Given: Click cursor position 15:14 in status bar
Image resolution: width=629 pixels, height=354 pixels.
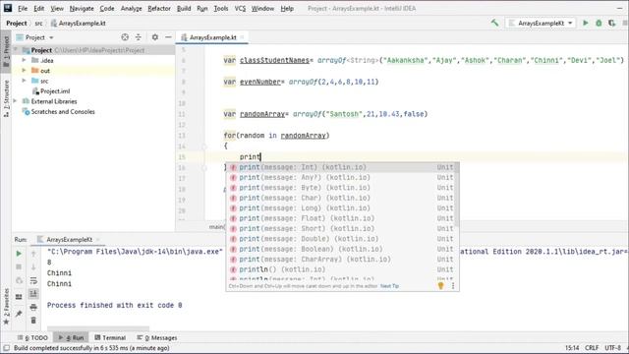Looking at the screenshot, I should [x=572, y=348].
